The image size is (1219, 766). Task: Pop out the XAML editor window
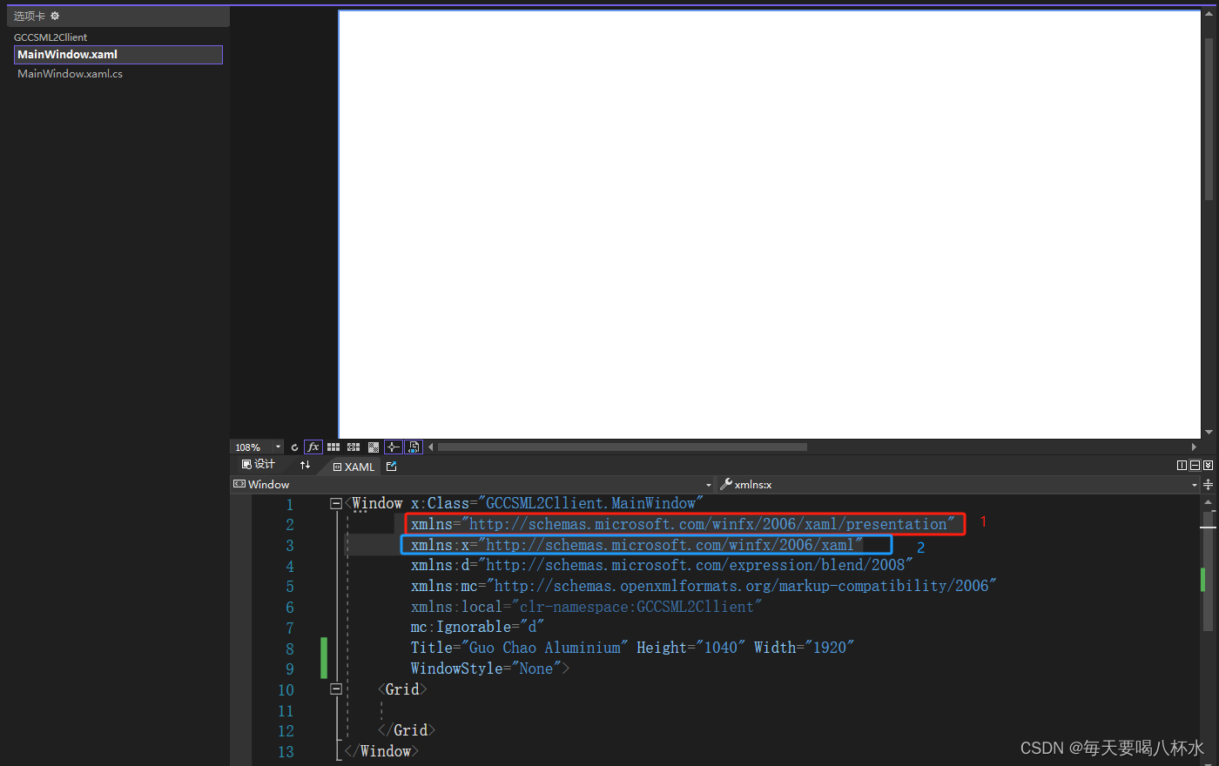(392, 467)
